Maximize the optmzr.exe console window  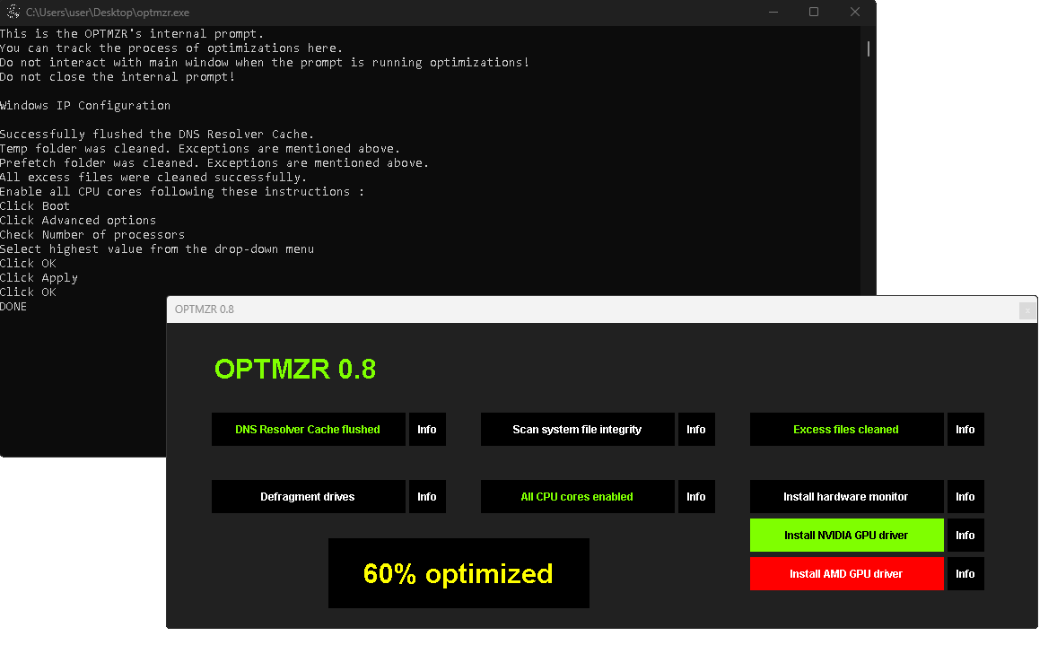(x=814, y=13)
